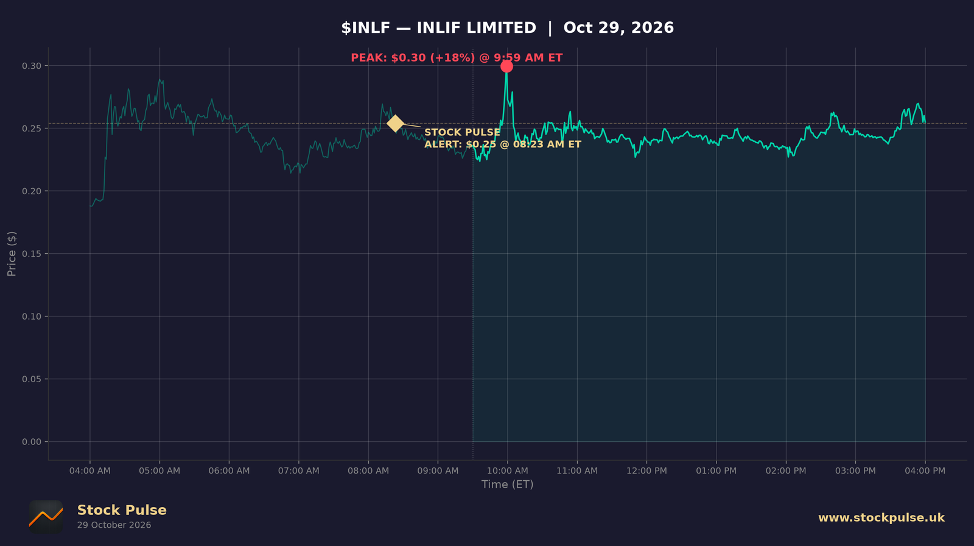Click the 01:00 PM time tick label

point(716,471)
